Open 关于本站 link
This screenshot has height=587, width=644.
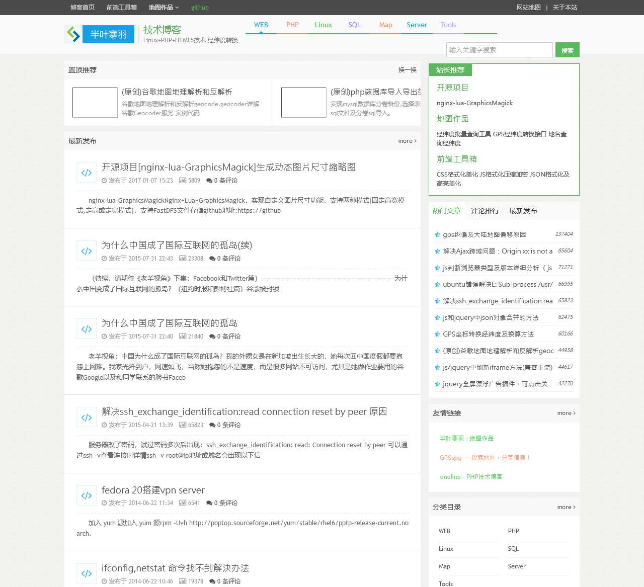[565, 8]
